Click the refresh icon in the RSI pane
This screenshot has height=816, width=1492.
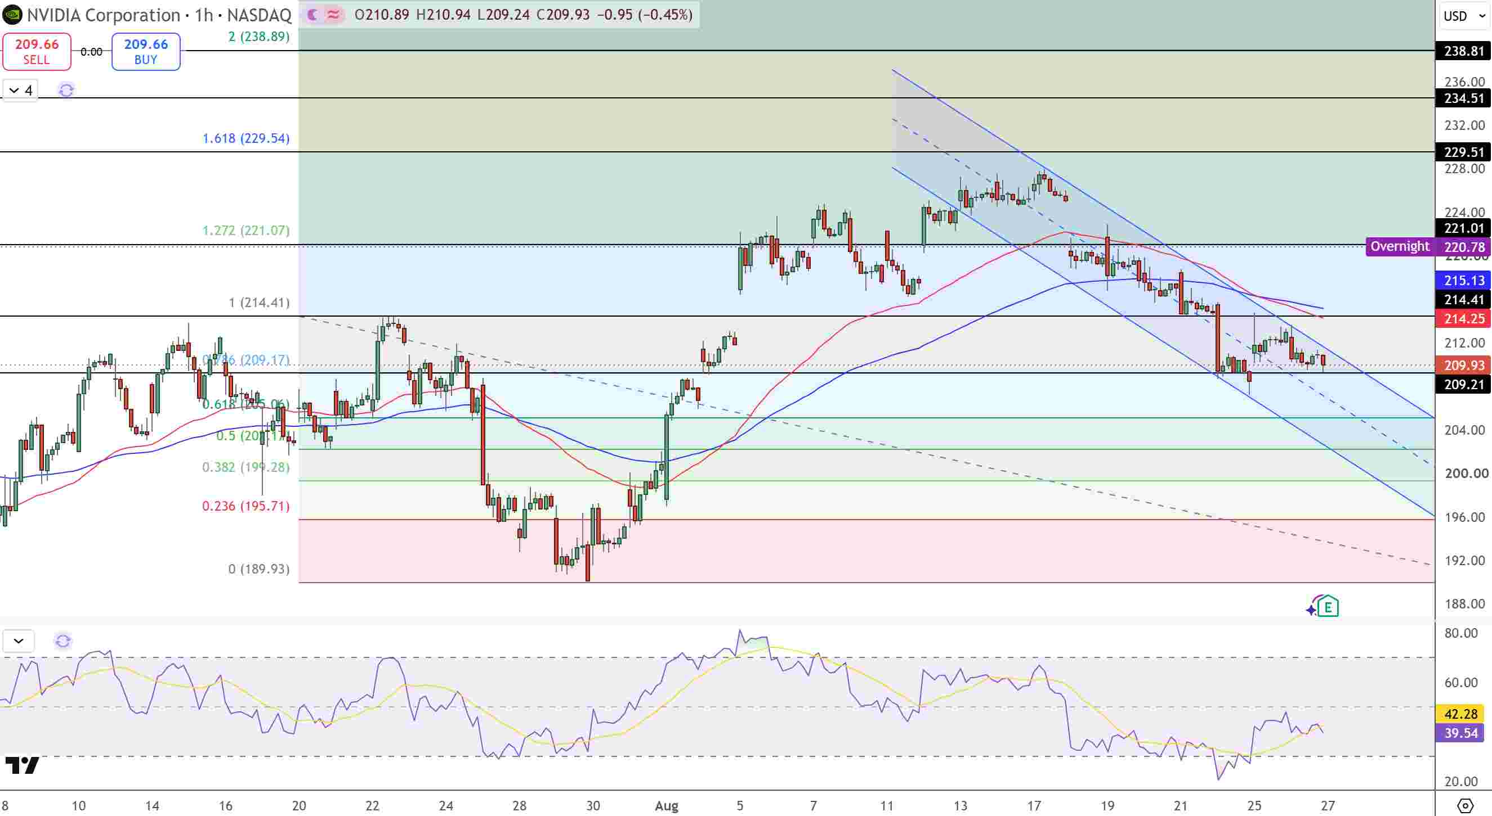62,641
